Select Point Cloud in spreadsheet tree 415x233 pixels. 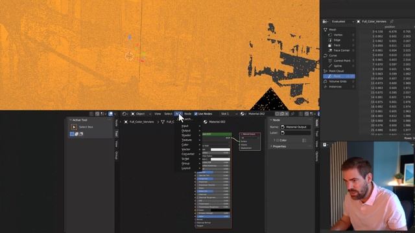pyautogui.click(x=336, y=71)
